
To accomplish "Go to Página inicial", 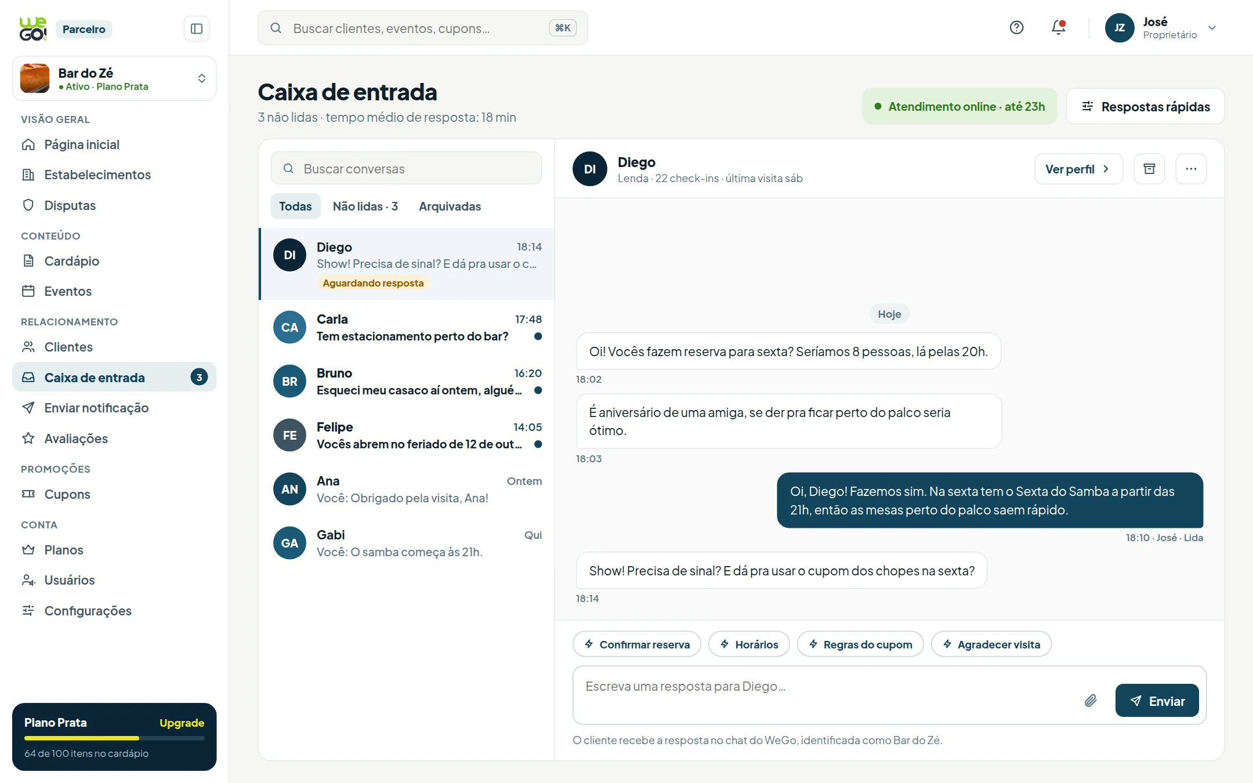I will coord(114,144).
